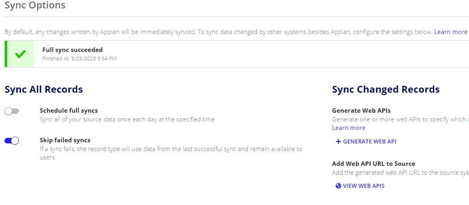The height and width of the screenshot is (205, 469).
Task: Click the Sync All Records heading
Action: pyautogui.click(x=44, y=89)
